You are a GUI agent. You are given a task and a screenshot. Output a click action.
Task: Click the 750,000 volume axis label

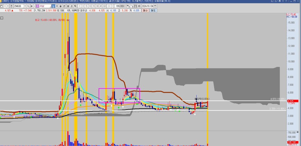[x=292, y=133]
